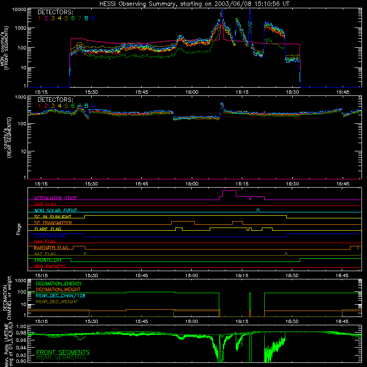Screen dimensions: 367x367
Task: Select olive detector 5 number in rear segments legend
Action: [66, 106]
